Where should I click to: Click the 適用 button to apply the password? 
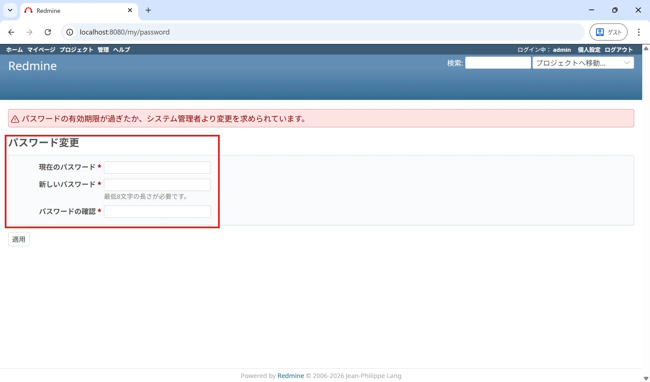click(x=19, y=239)
